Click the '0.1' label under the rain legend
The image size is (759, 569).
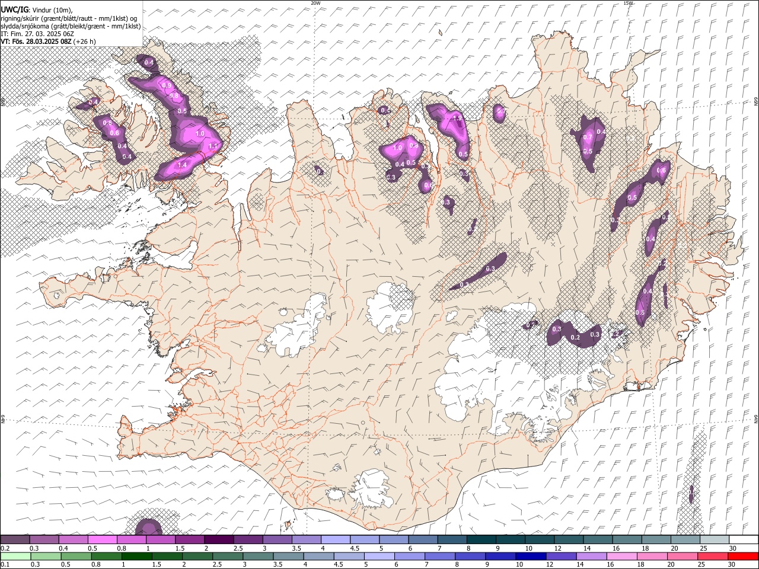[x=5, y=565]
